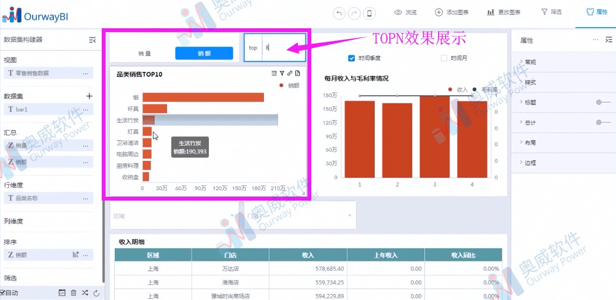
Task: Click the 上年收入 table column header
Action: tap(386, 255)
